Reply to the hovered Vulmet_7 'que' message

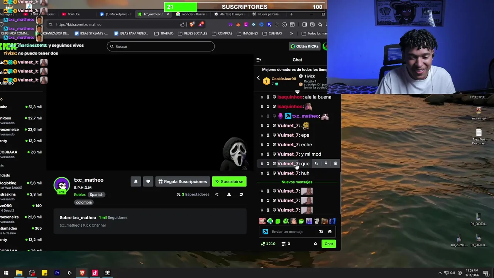316,164
